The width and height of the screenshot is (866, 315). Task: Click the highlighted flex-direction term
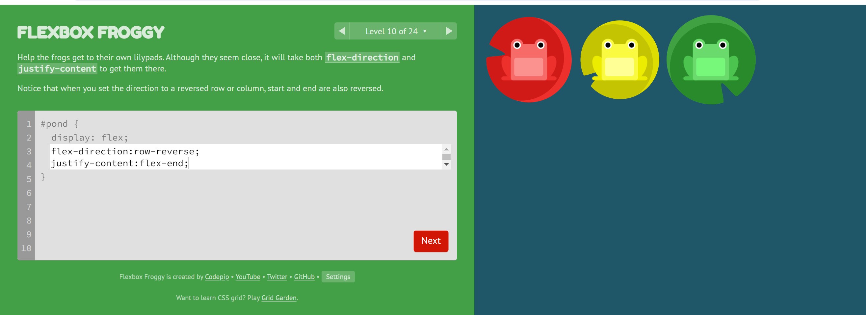[x=362, y=58]
